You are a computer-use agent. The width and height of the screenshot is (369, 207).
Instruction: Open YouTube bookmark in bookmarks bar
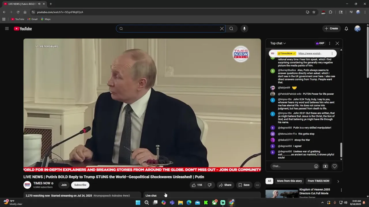click(x=18, y=19)
